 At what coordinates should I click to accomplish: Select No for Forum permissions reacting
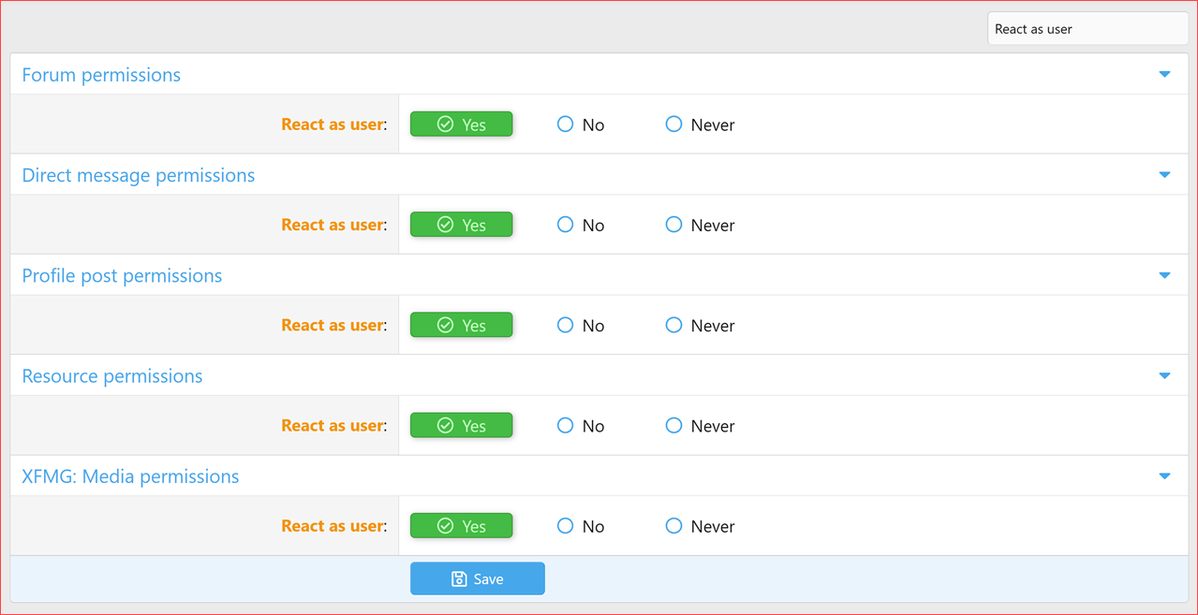tap(565, 124)
